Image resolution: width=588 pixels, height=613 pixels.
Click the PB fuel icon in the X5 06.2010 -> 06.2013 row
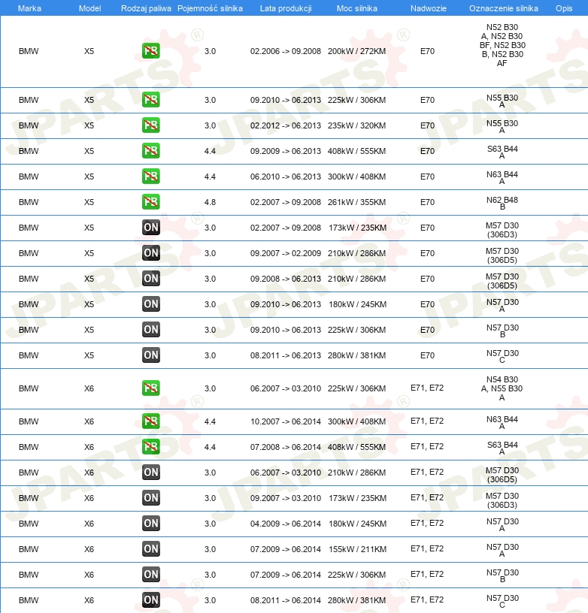click(x=150, y=177)
